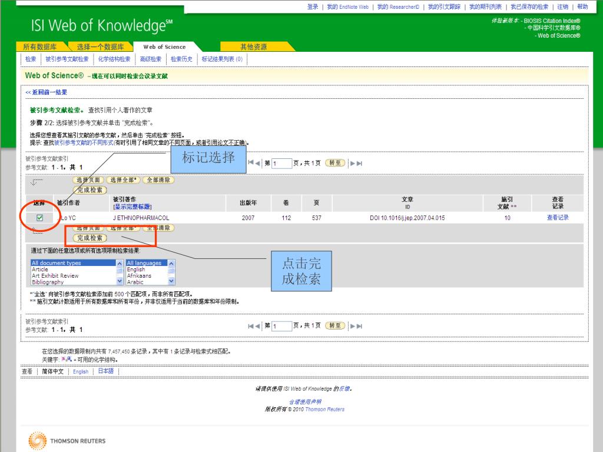603x452 pixels.
Task: Toggle the checkbox for Lo YC reference
Action: pos(39,218)
